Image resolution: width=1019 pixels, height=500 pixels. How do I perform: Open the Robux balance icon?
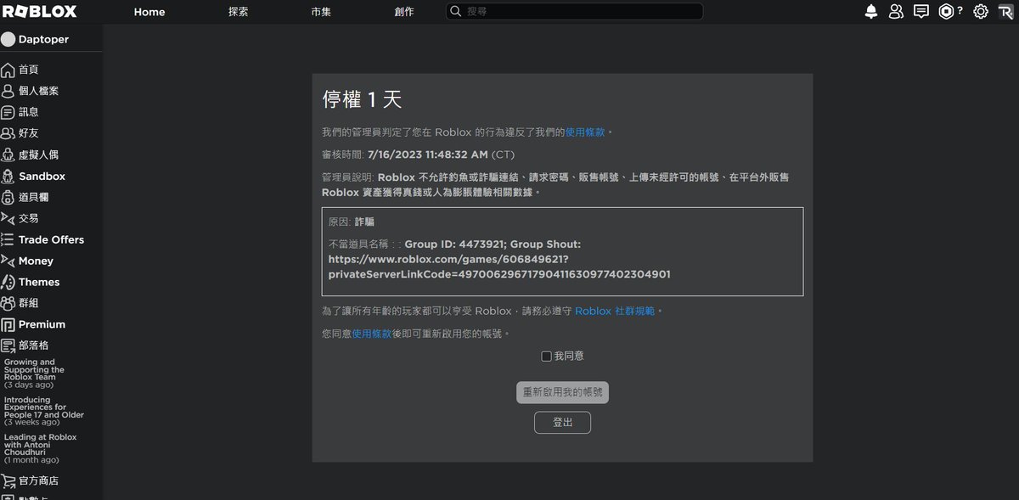click(947, 11)
